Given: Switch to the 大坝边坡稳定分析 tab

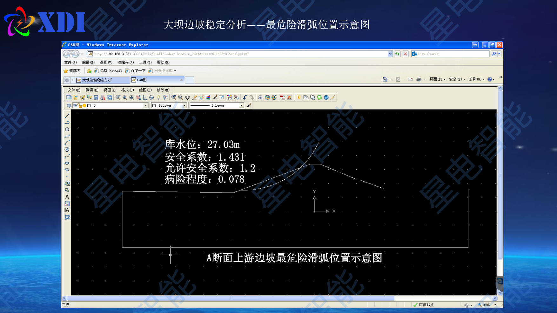Looking at the screenshot, I should coord(102,80).
